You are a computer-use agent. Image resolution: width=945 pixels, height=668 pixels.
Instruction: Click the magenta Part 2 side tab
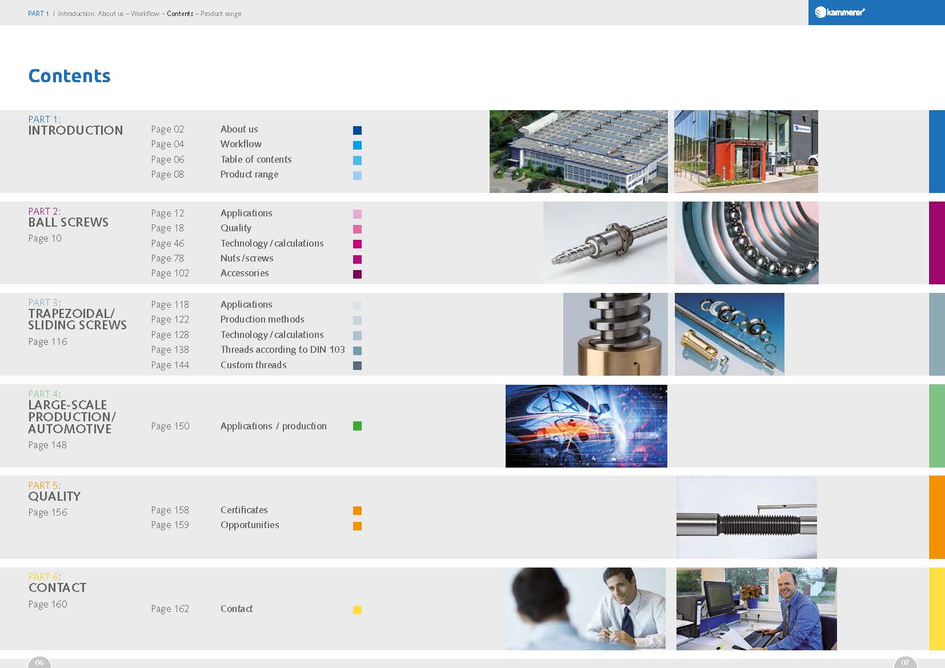point(937,243)
